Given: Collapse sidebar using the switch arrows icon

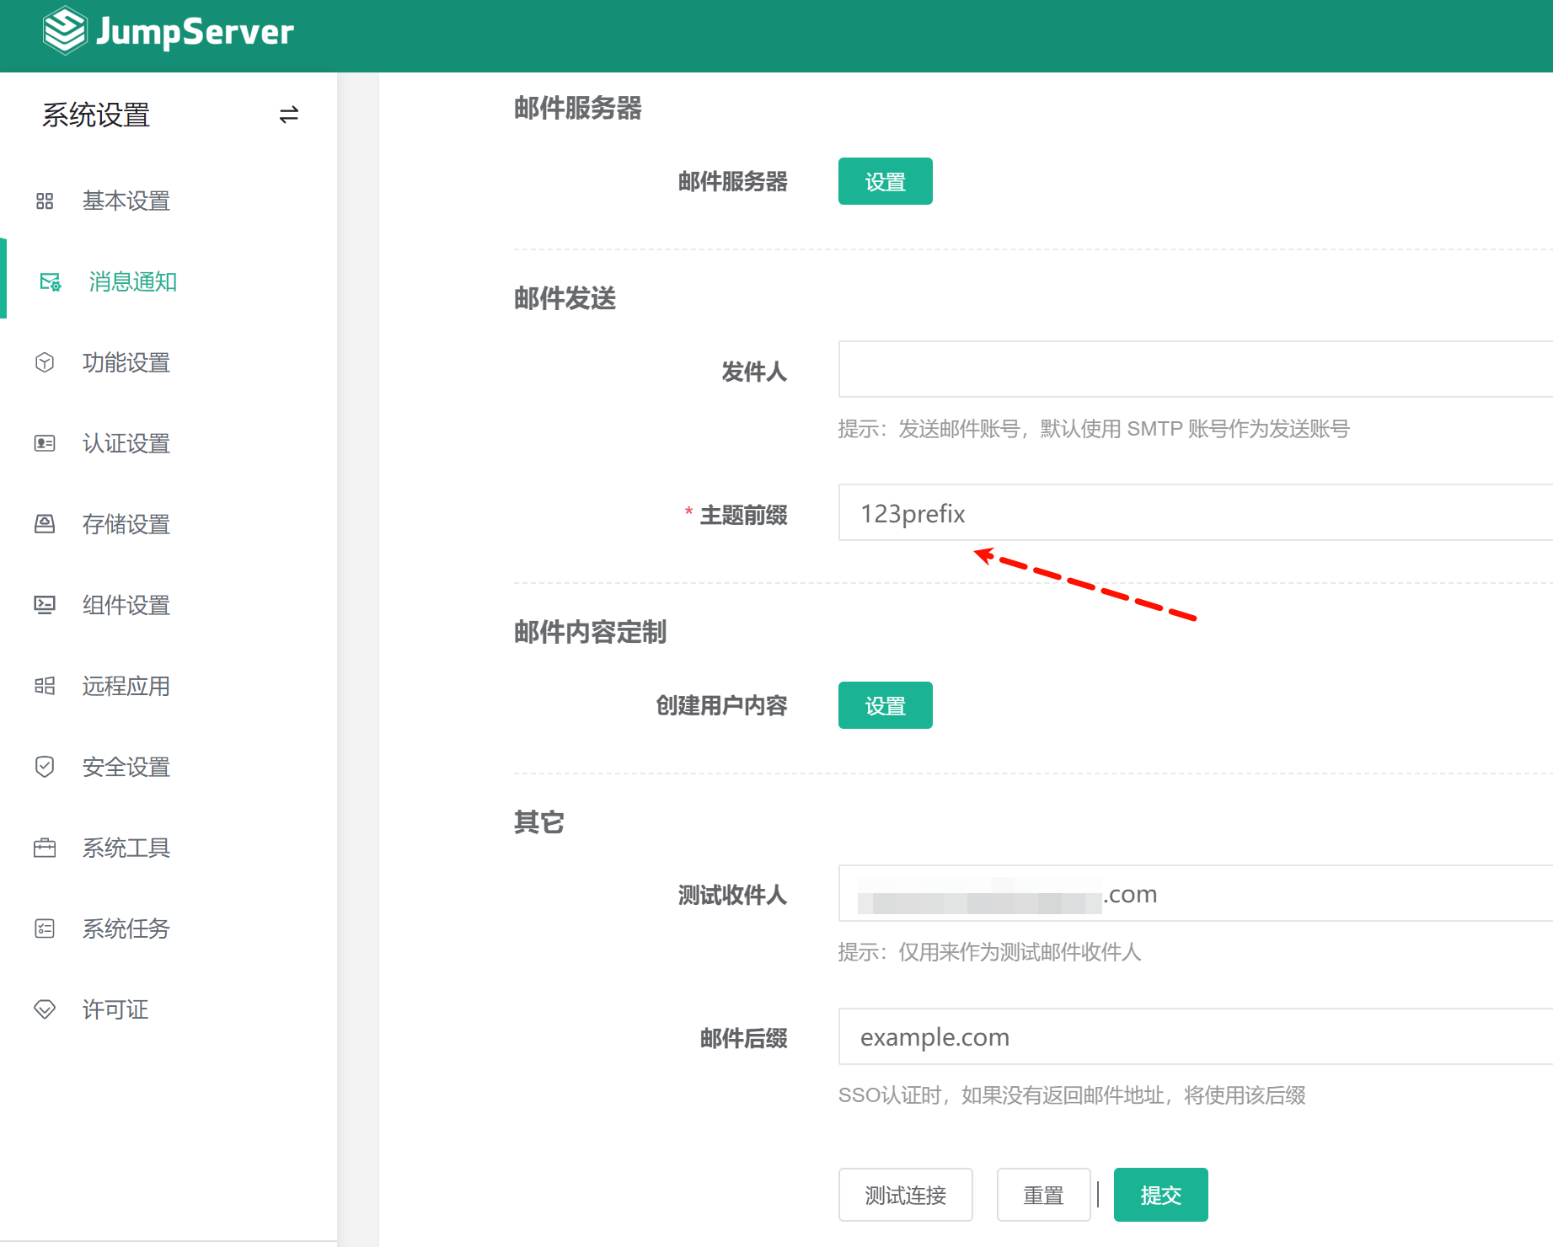Looking at the screenshot, I should [288, 115].
